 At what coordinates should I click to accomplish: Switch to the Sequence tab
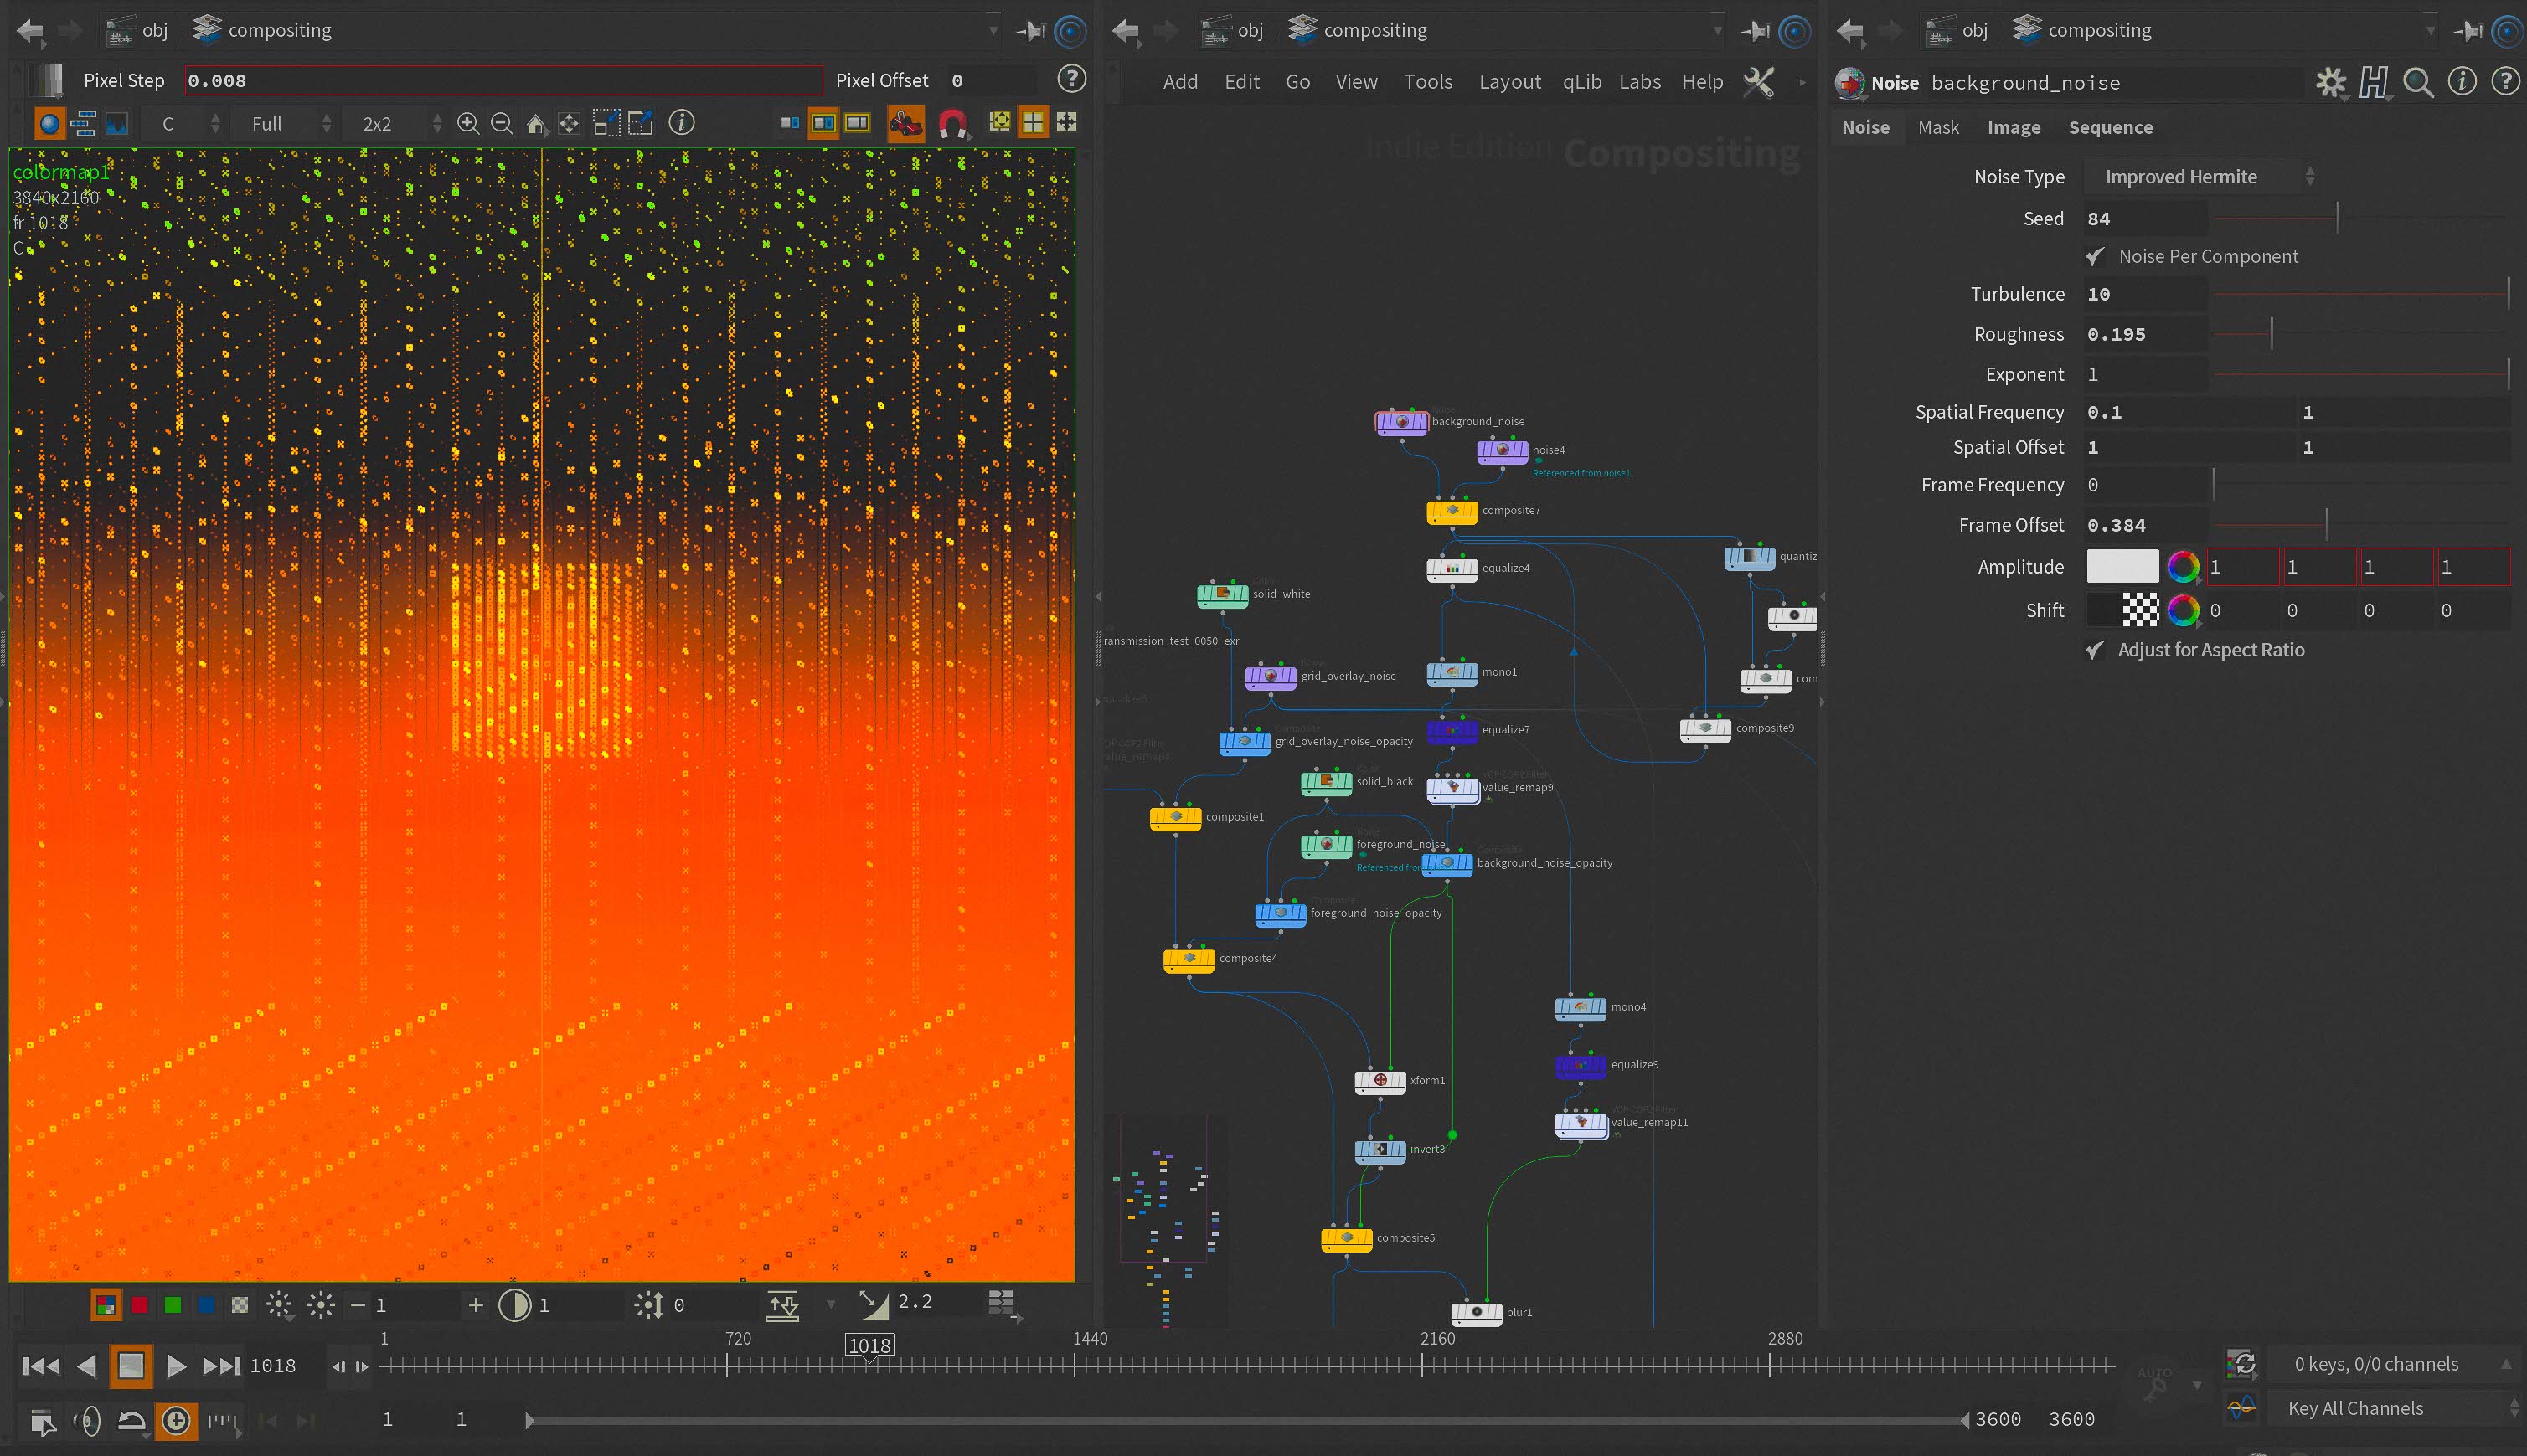point(2110,127)
